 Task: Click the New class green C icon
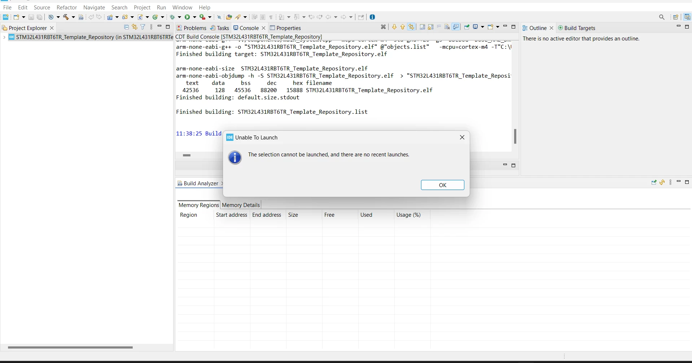point(155,17)
